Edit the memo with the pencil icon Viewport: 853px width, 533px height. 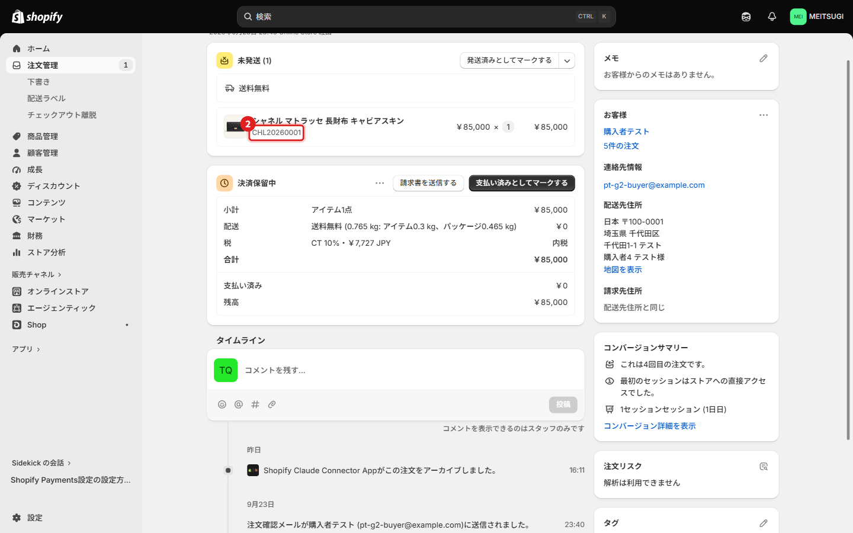(x=764, y=58)
